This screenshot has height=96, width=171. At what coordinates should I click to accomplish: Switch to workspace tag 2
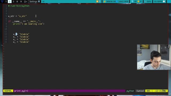pos(10,2)
